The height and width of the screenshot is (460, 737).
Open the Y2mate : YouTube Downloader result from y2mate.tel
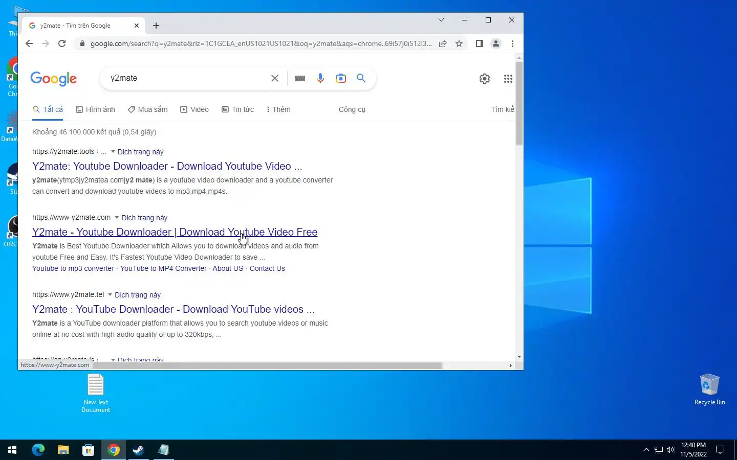(174, 309)
